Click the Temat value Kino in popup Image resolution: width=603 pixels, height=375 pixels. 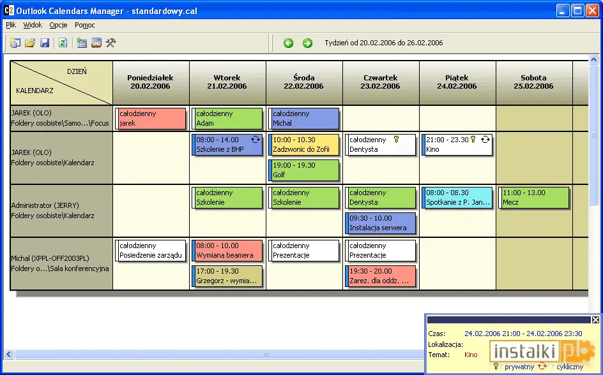click(x=471, y=355)
